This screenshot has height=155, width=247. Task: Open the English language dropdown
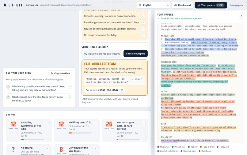154,5
